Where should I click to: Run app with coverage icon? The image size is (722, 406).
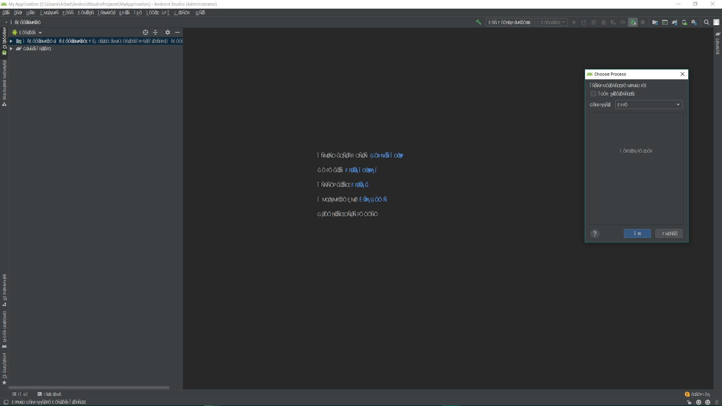[x=613, y=23]
